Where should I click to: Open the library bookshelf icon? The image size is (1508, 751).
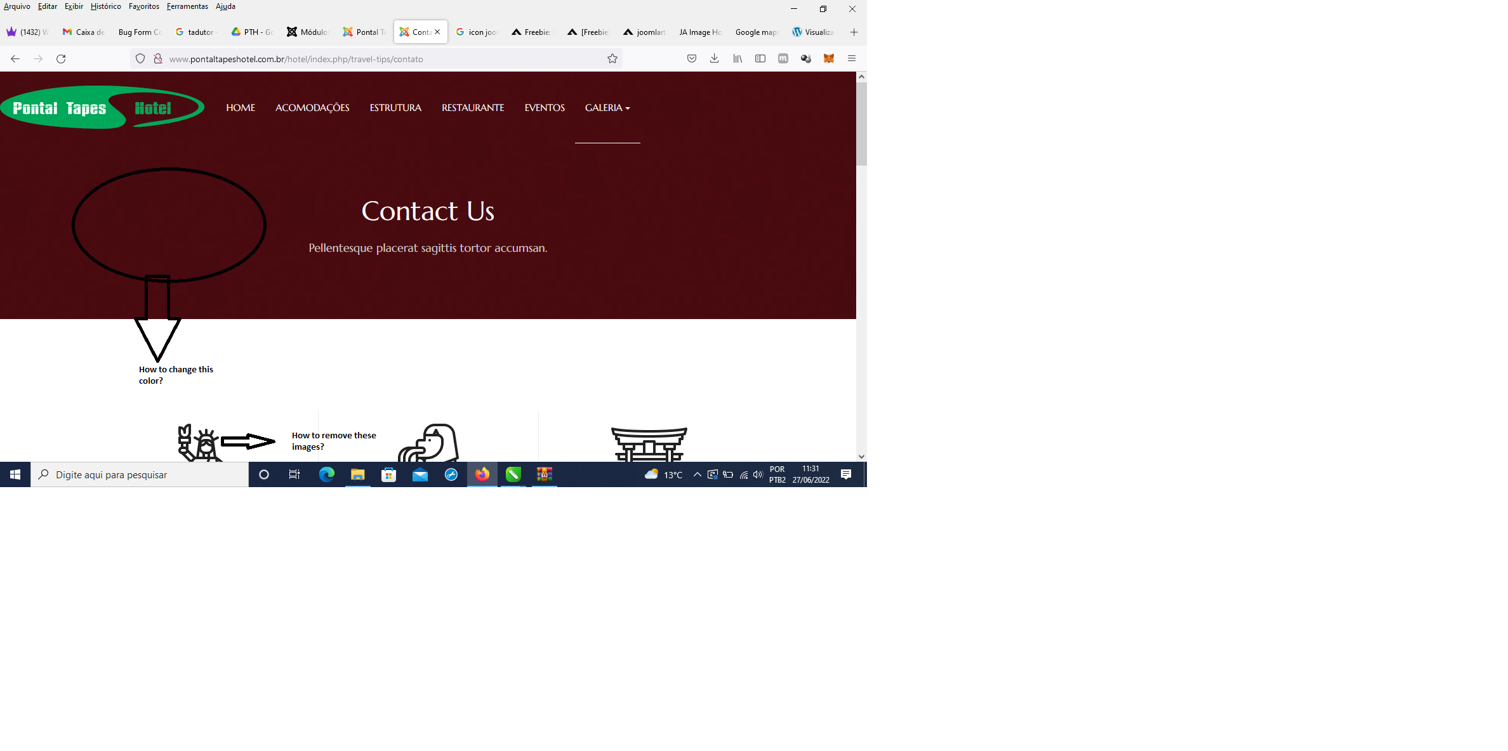point(737,58)
